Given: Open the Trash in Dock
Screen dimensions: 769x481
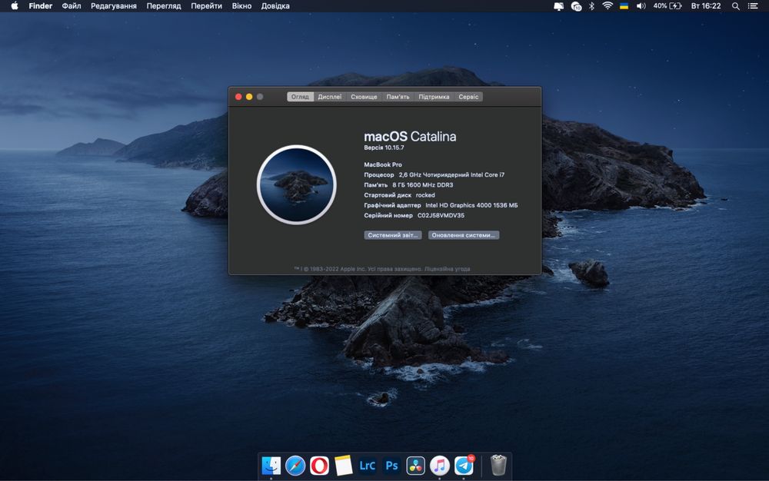Looking at the screenshot, I should 498,466.
